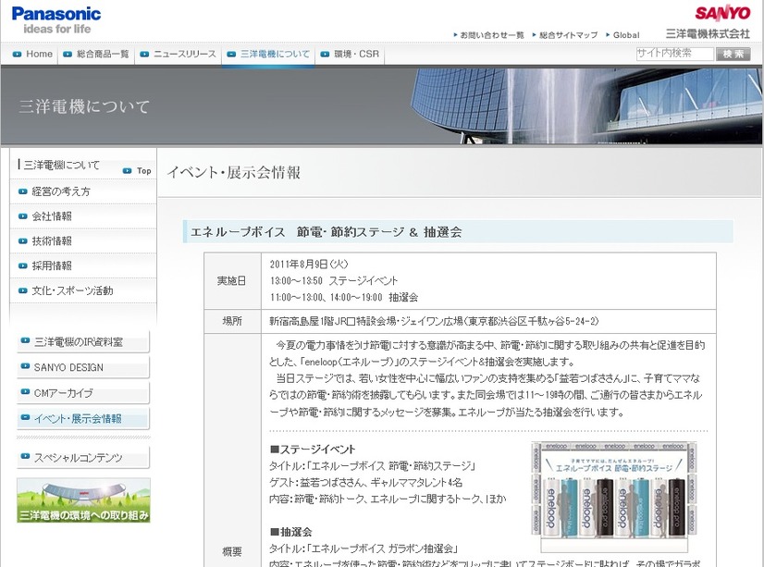This screenshot has height=567, width=764.
Task: Click the arrow icon beside 経営の考え方
Action: pos(23,191)
